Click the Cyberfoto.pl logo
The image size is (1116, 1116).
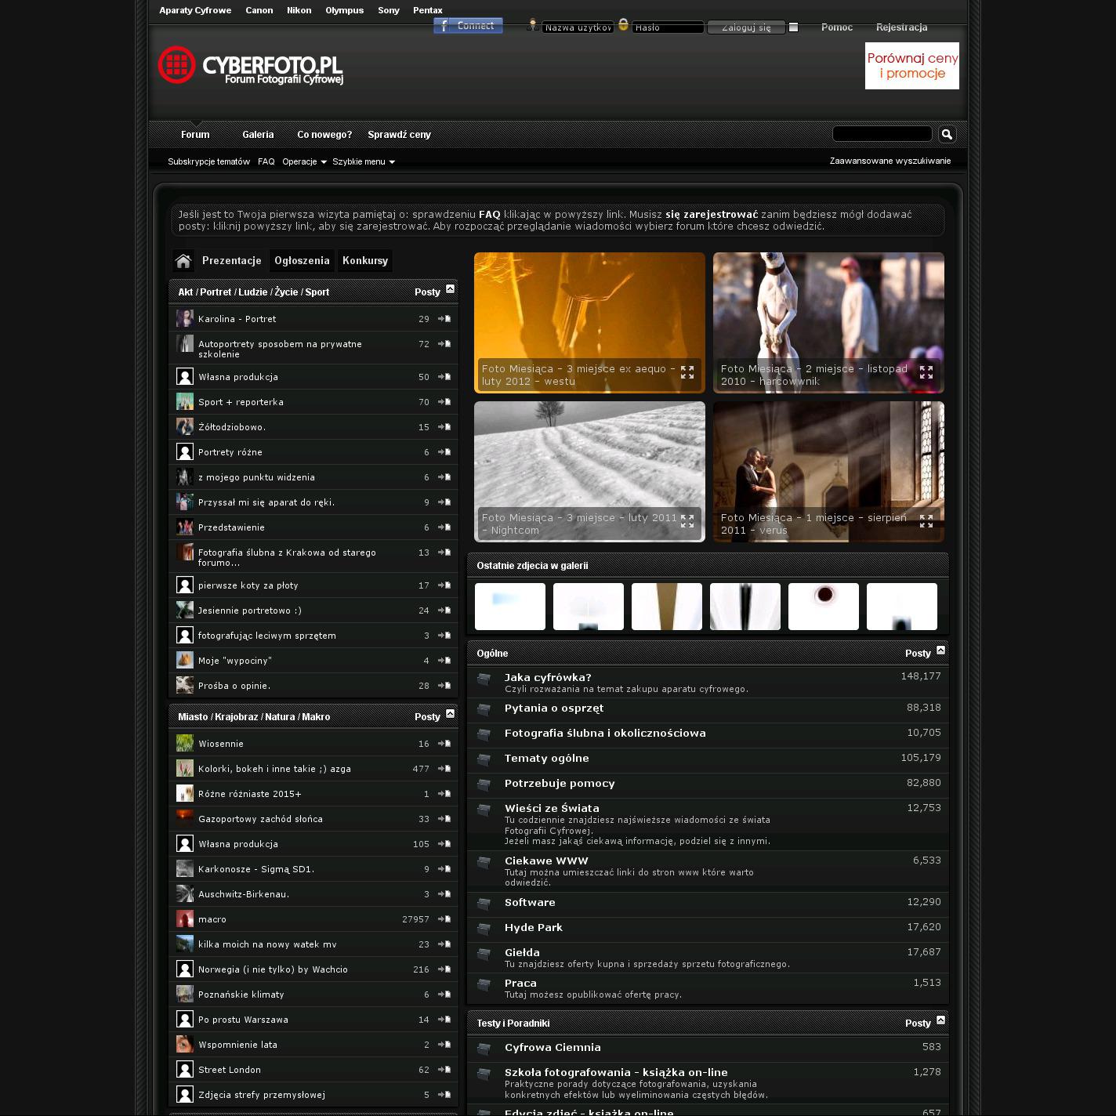pos(251,66)
